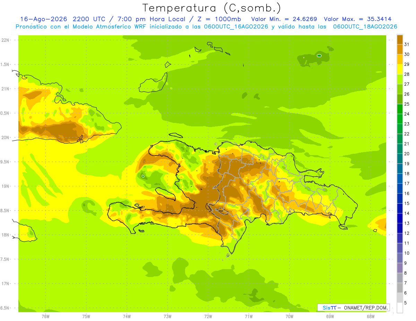The height and width of the screenshot is (321, 416).
Task: Select the '0600UTC_18AGO2026' valid-until timestamp
Action: point(365,27)
